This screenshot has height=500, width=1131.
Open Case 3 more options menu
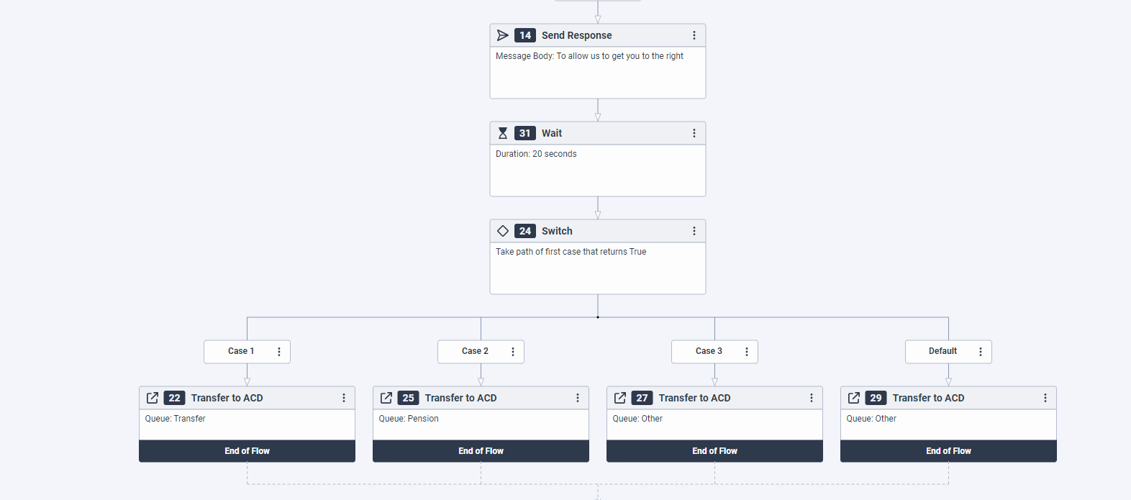[747, 352]
